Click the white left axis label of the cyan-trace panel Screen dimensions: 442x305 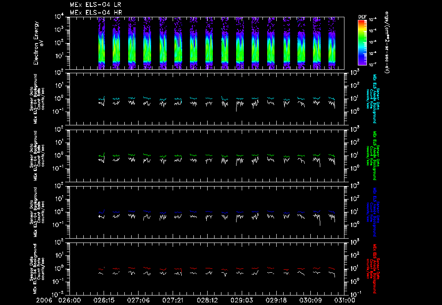37,99
